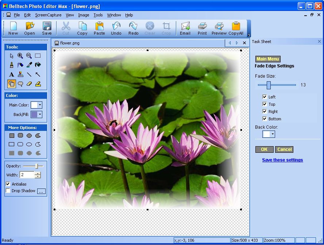Adjust the Fade Size slider
This screenshot has height=245, width=324.
click(269, 85)
